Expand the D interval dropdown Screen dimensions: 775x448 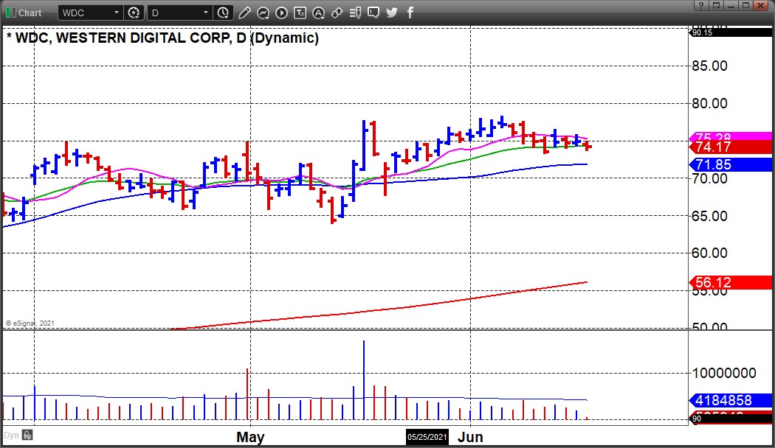206,13
